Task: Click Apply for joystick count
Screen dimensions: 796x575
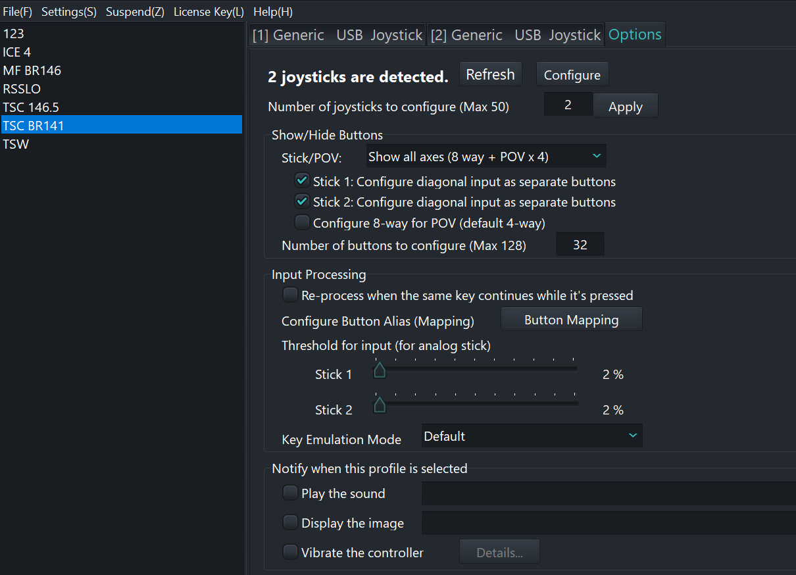Action: pos(625,107)
